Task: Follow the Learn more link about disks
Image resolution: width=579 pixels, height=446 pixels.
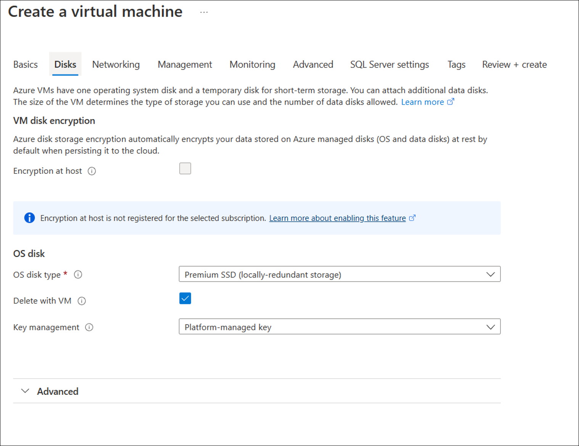Action: 423,102
